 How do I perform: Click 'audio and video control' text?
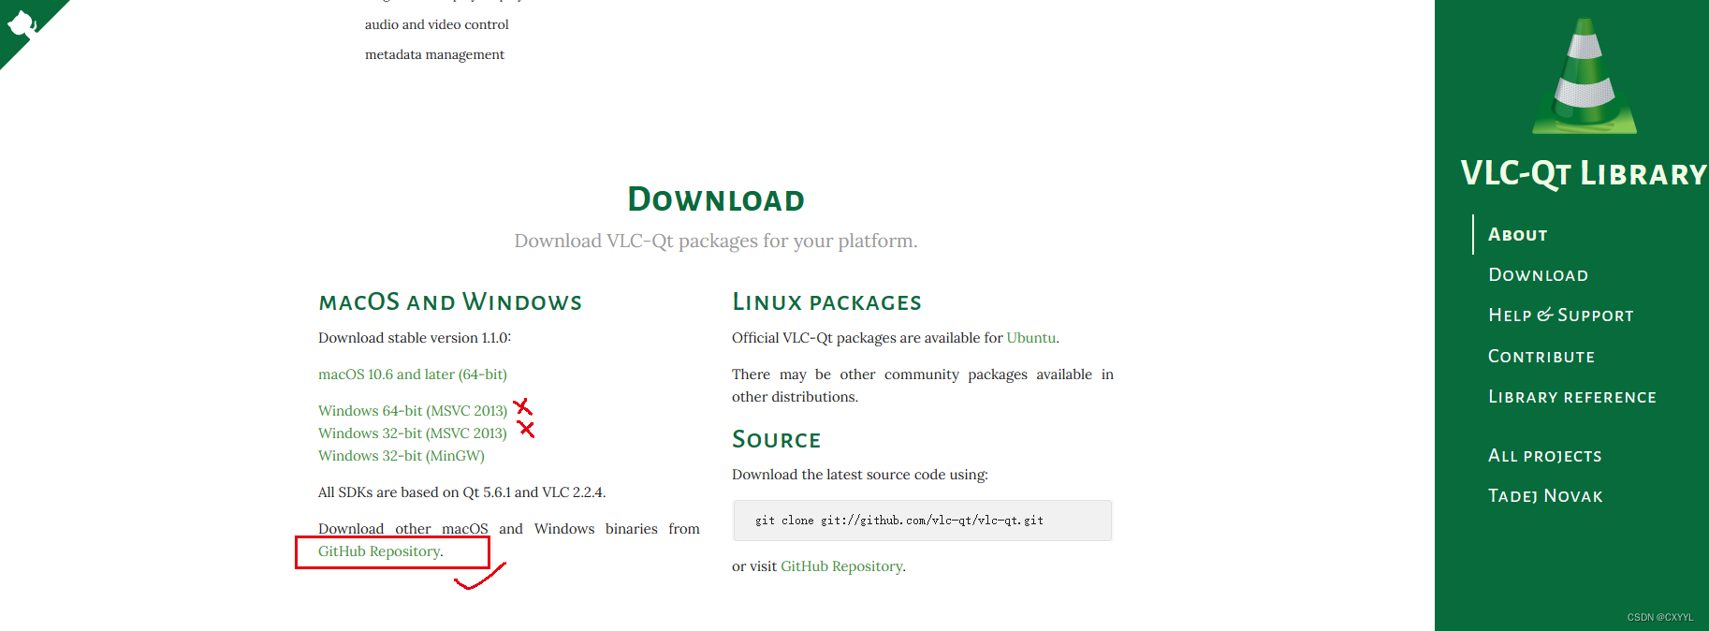pos(437,24)
